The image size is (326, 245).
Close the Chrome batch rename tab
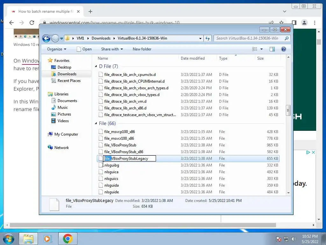coord(78,11)
